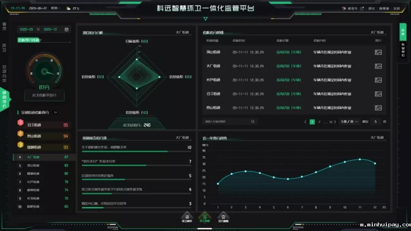Select the highlighted middle bottom nav icon
The width and height of the screenshot is (411, 231).
205,217
